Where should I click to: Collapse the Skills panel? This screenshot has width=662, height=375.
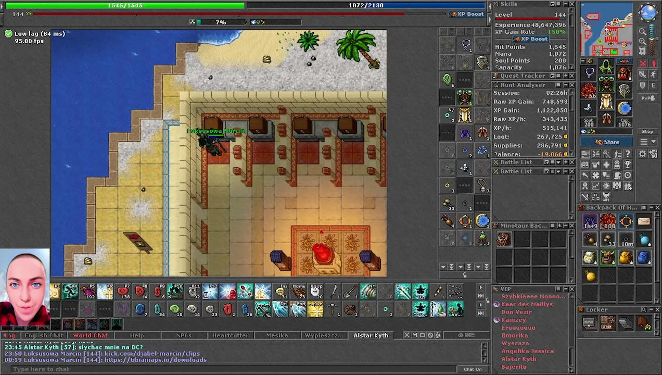565,4
